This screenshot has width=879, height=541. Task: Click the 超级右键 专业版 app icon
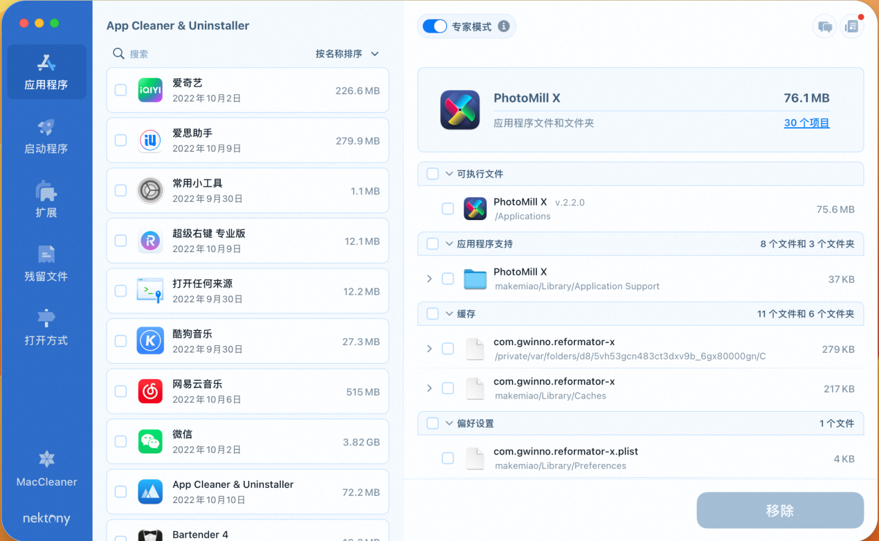click(150, 241)
